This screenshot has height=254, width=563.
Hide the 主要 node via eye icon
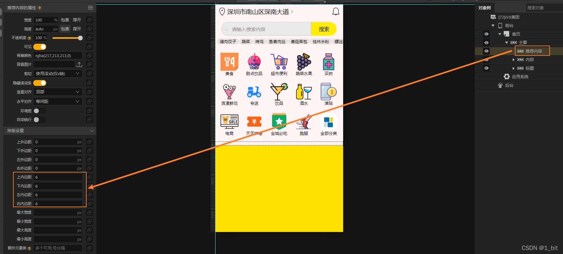coord(486,42)
